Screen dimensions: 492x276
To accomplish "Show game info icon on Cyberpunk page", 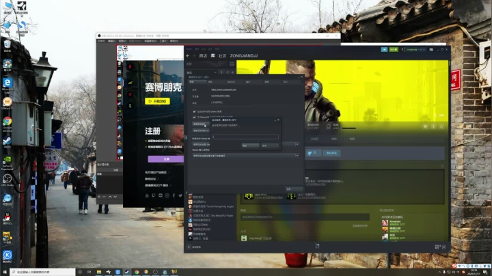I will pos(433,126).
